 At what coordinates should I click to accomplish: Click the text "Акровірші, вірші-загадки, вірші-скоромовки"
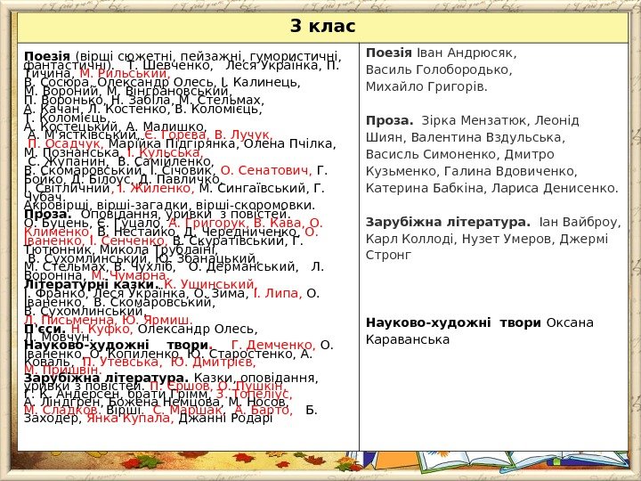(169, 205)
